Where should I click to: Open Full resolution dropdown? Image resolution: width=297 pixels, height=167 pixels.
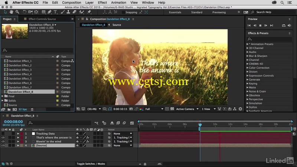pyautogui.click(x=154, y=109)
